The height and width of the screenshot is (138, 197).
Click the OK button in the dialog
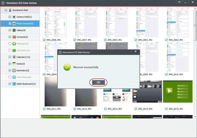98,82
